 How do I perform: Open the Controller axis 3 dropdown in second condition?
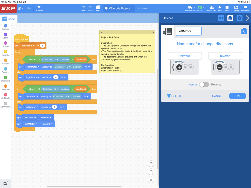coord(56,89)
